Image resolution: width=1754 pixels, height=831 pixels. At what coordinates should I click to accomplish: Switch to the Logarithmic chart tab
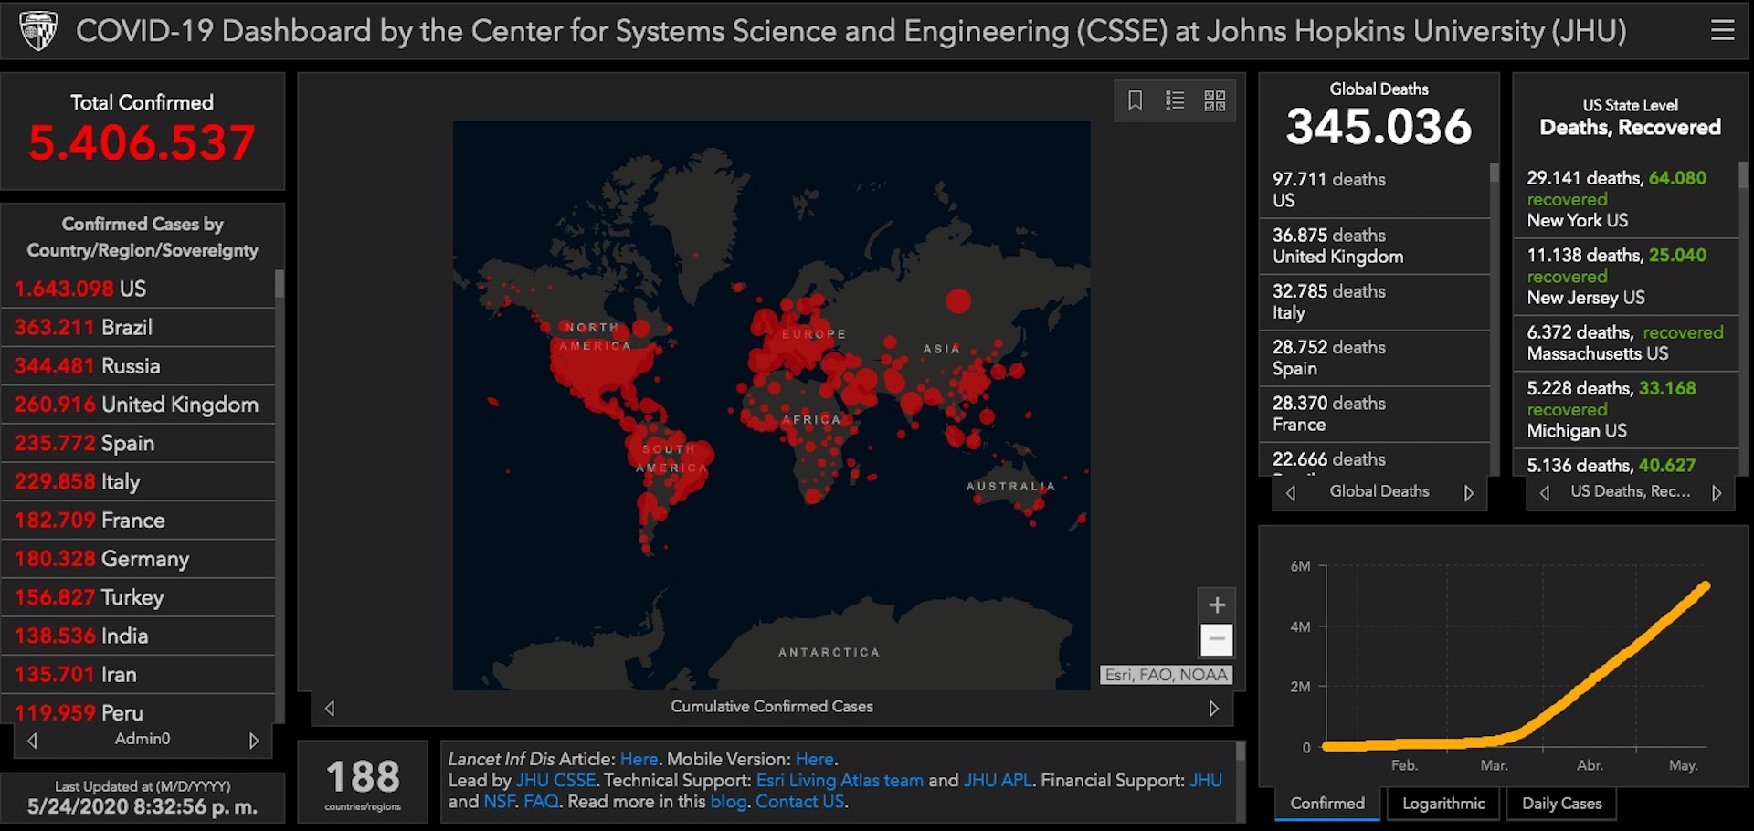click(1443, 804)
